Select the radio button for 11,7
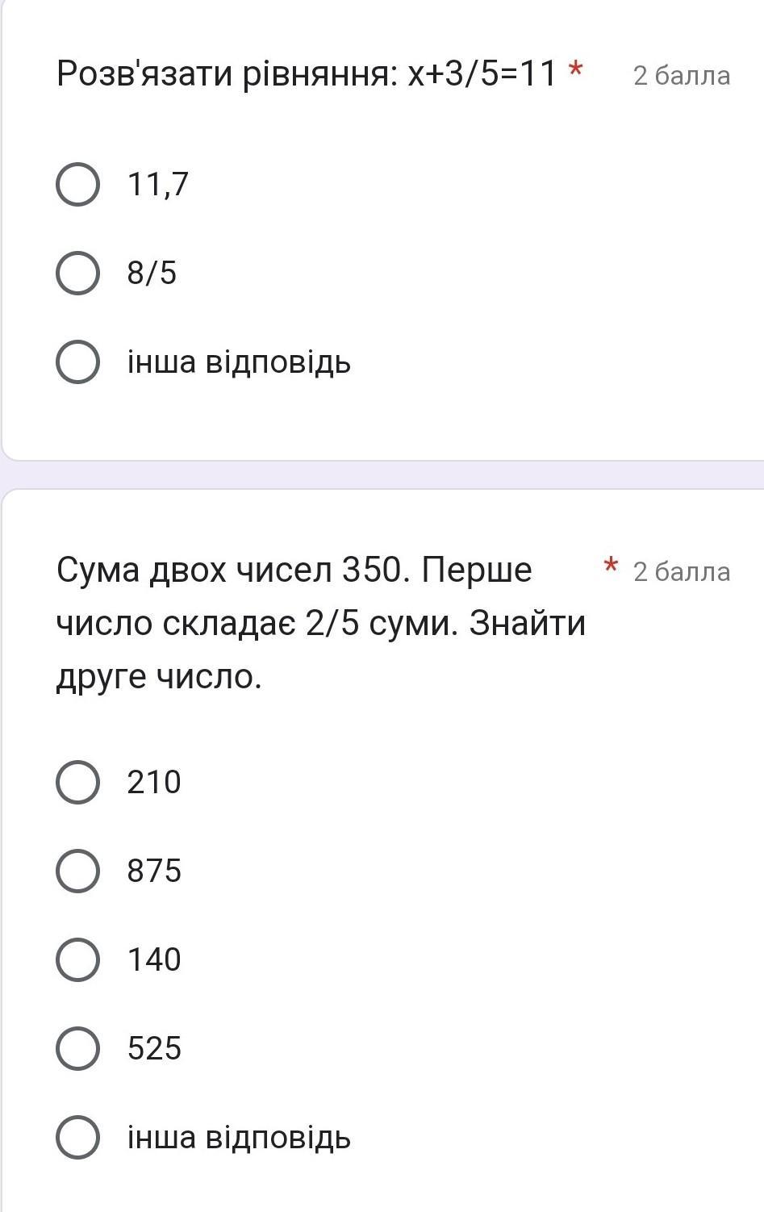The width and height of the screenshot is (764, 1212). (78, 185)
